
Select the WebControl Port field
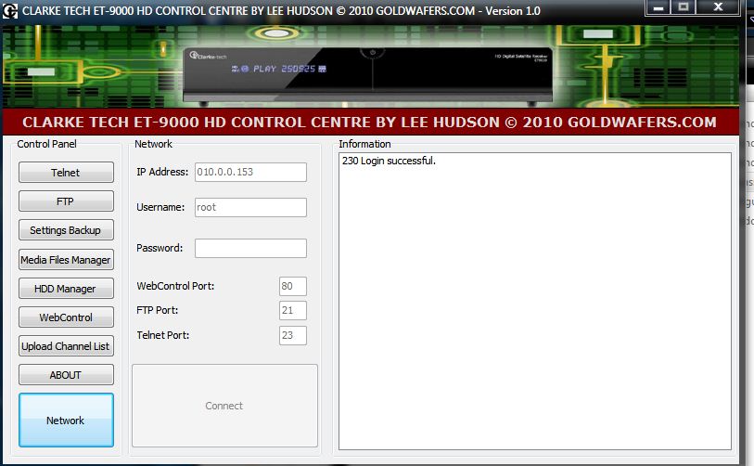point(293,286)
